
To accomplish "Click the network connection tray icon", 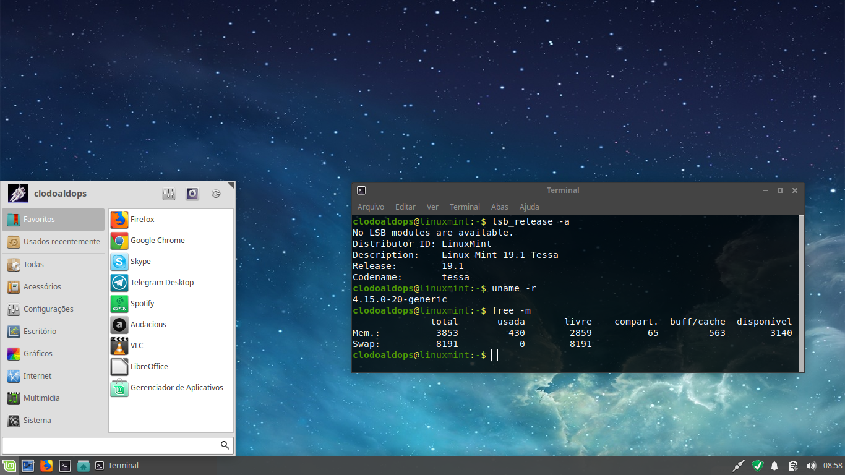I will [x=738, y=465].
